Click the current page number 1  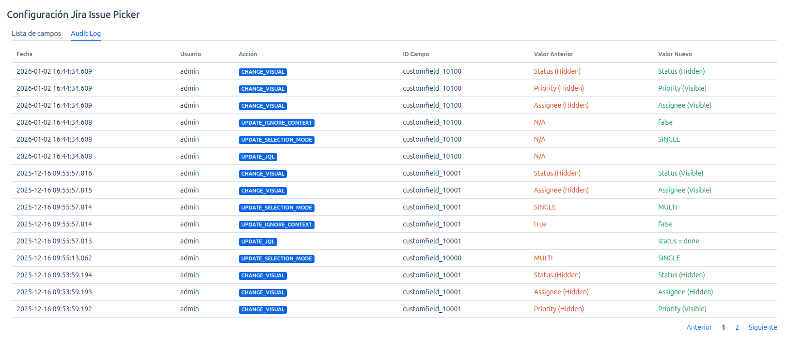(723, 327)
